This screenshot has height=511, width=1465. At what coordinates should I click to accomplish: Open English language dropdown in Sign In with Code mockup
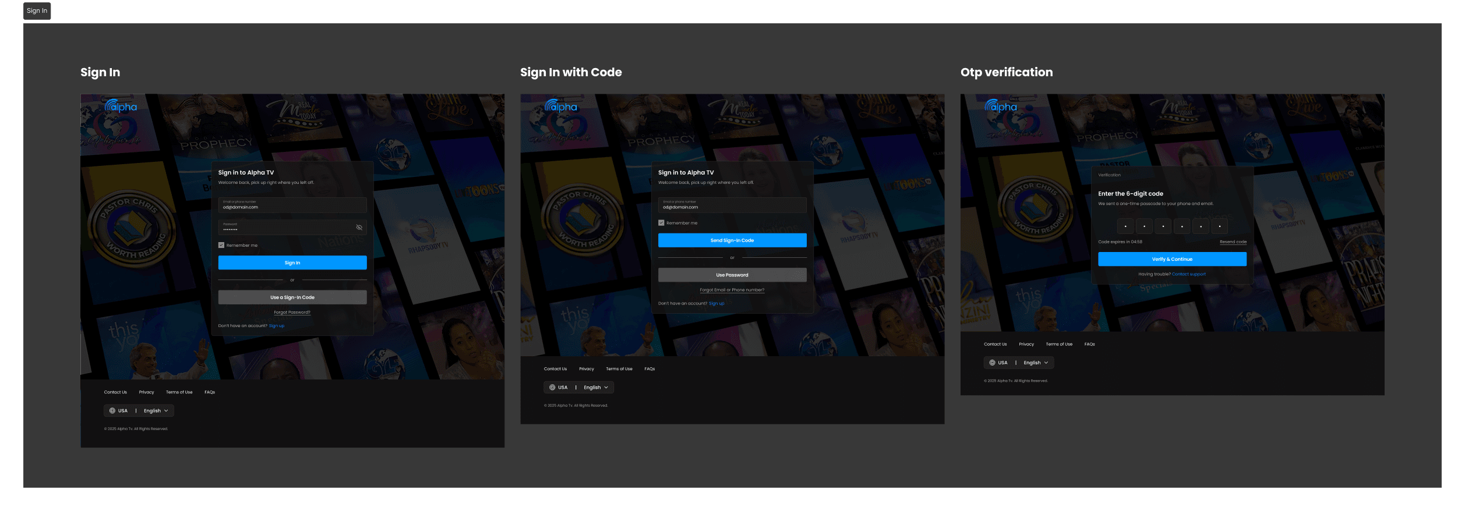596,388
